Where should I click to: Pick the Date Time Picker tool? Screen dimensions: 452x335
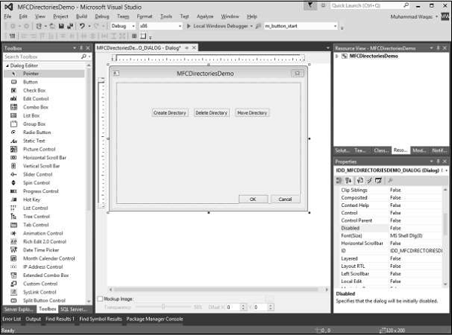(42, 250)
